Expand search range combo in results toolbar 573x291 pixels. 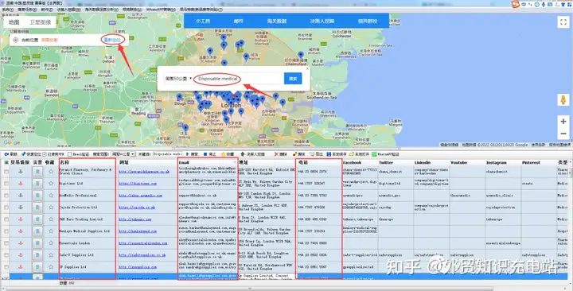point(123,154)
